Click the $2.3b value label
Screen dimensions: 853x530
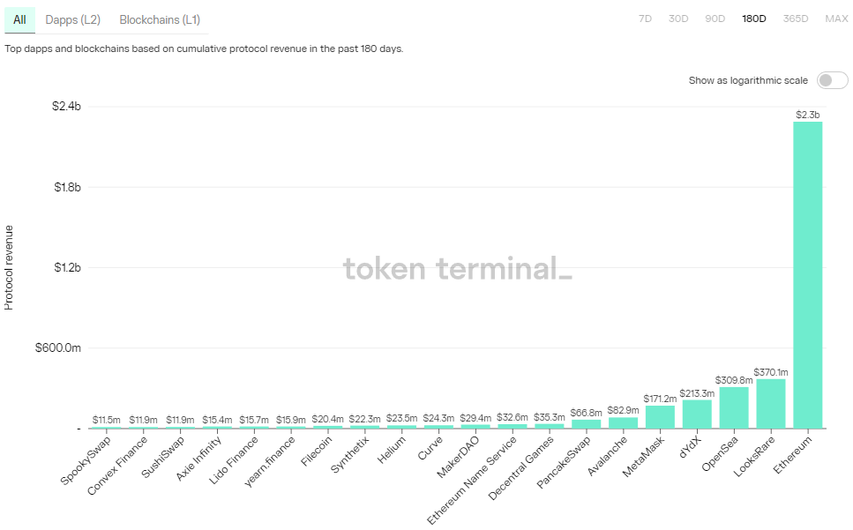click(x=807, y=115)
